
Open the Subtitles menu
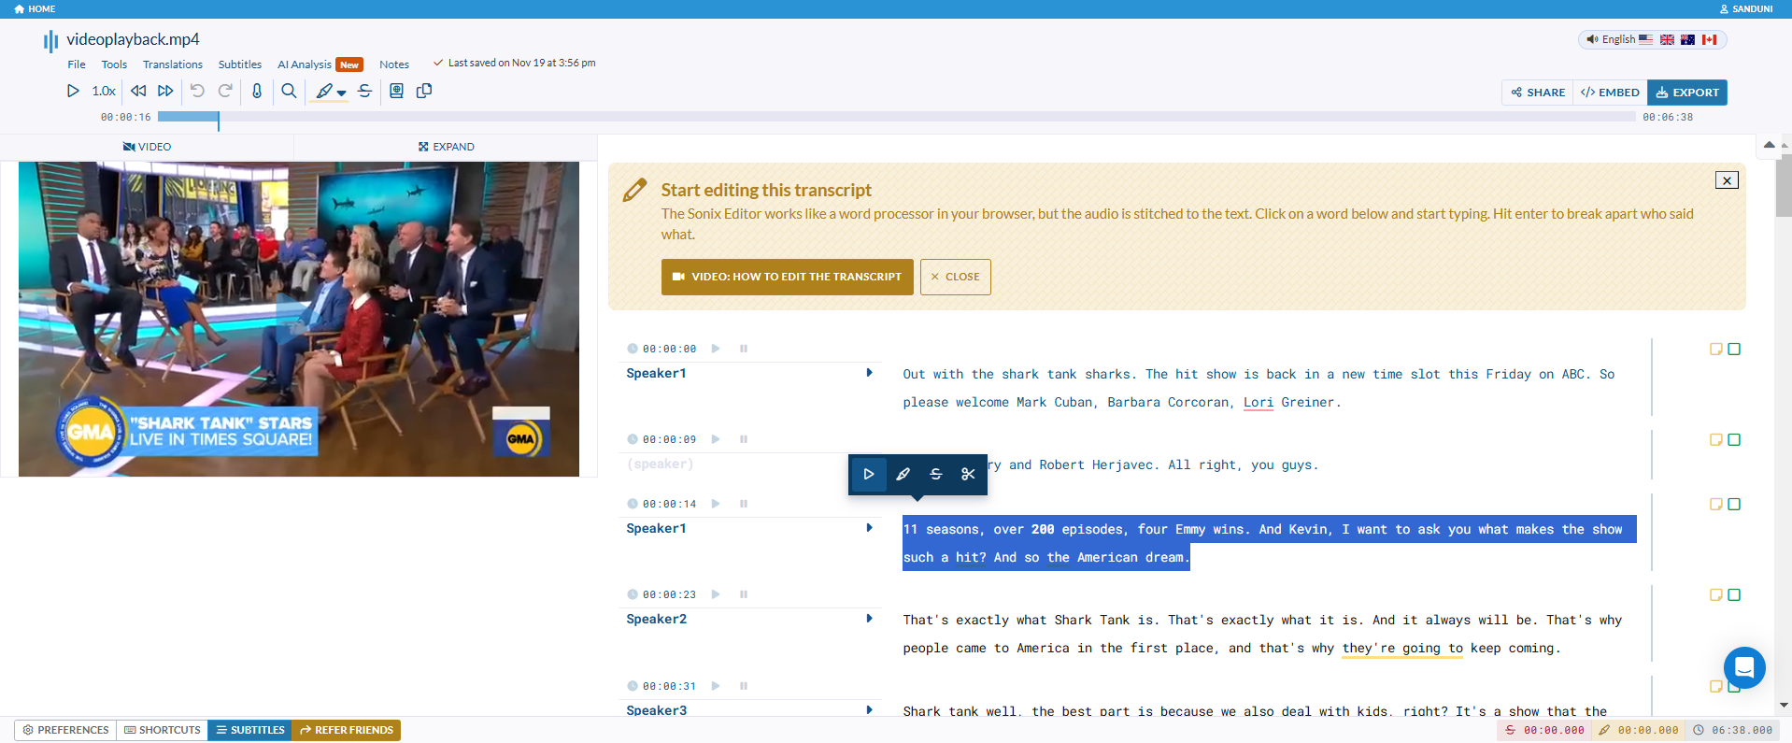click(x=240, y=64)
